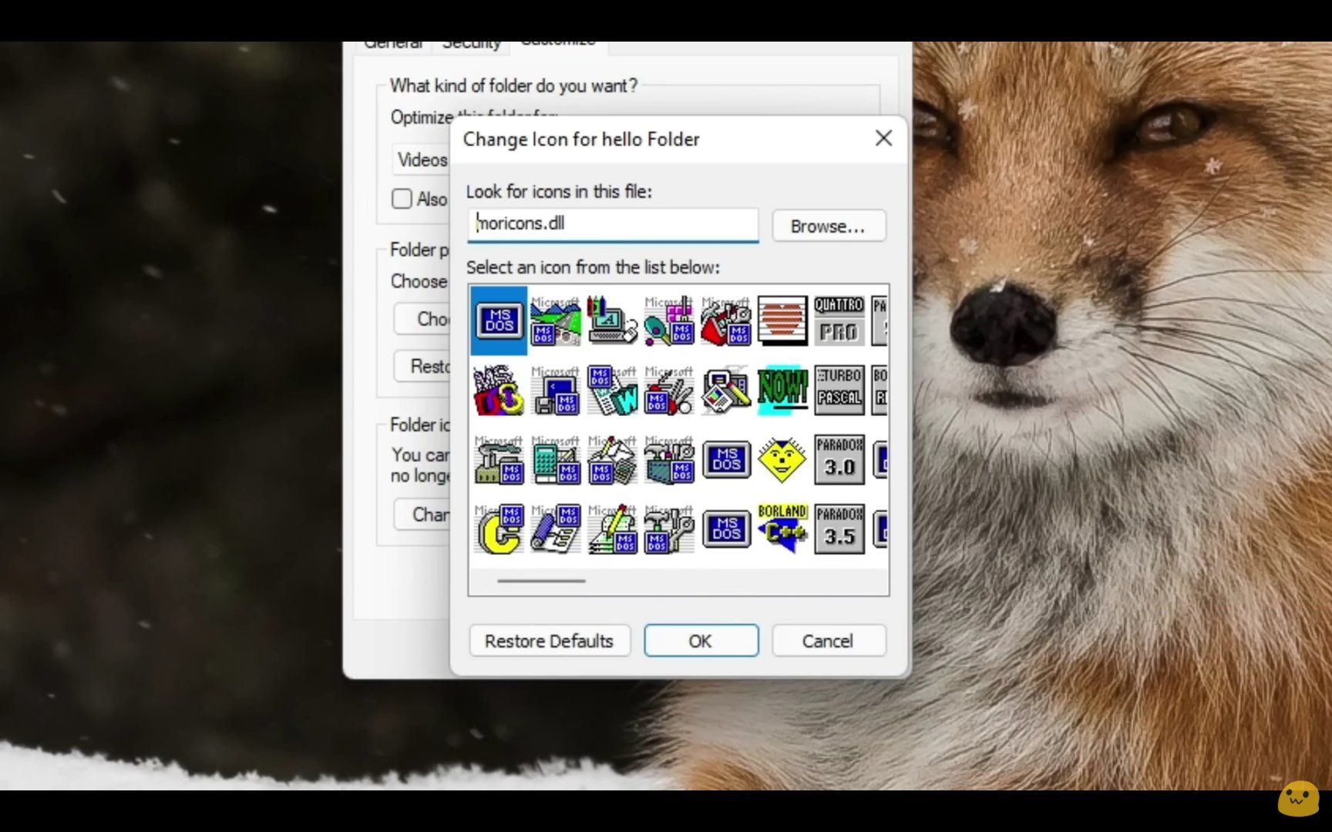Pick the pencil on paper stack icon

click(x=612, y=529)
